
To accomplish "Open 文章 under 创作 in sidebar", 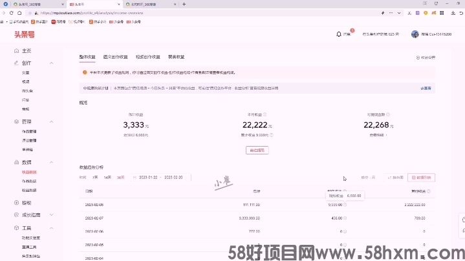I will pyautogui.click(x=26, y=72).
